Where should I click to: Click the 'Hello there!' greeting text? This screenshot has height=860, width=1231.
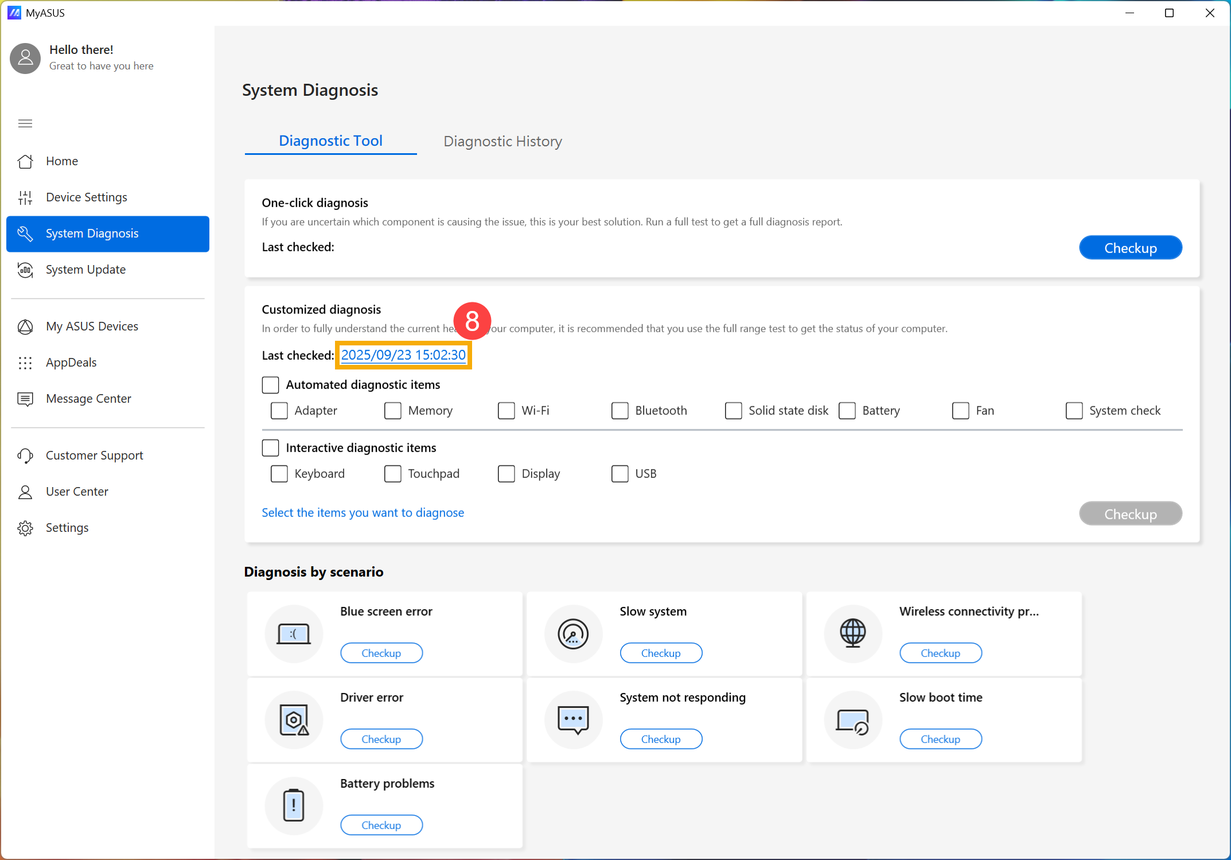pos(81,50)
